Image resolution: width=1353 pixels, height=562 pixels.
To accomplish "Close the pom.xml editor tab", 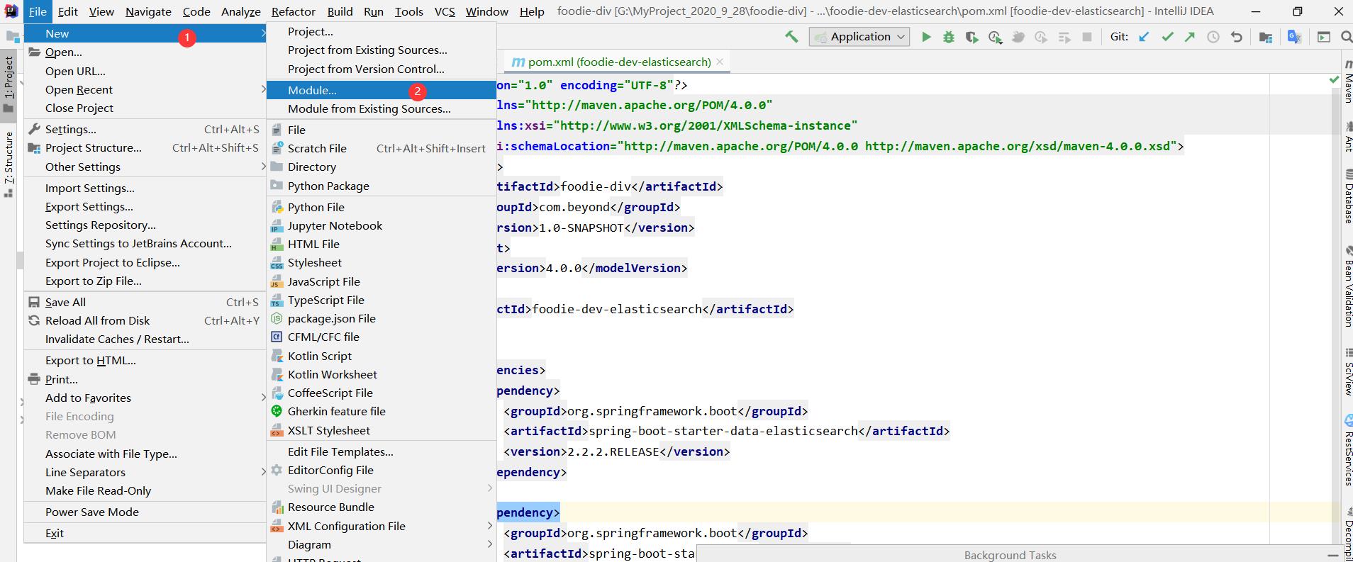I will click(x=720, y=62).
